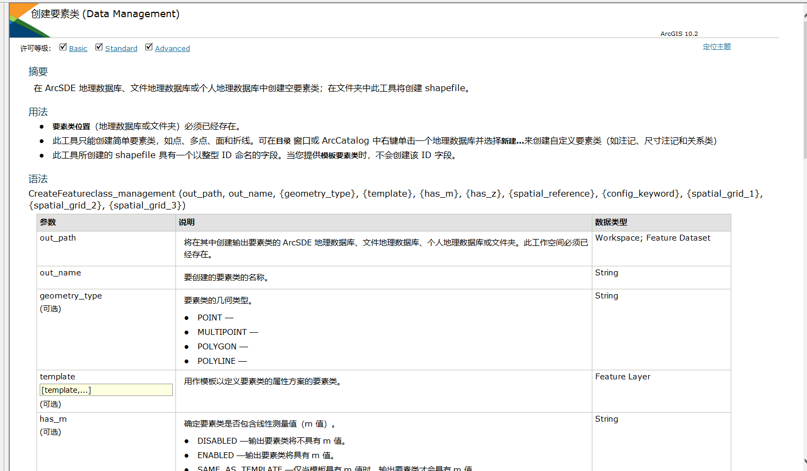Click the String data type in geometry_type row
Viewport: 807px width, 471px height.
tap(606, 296)
